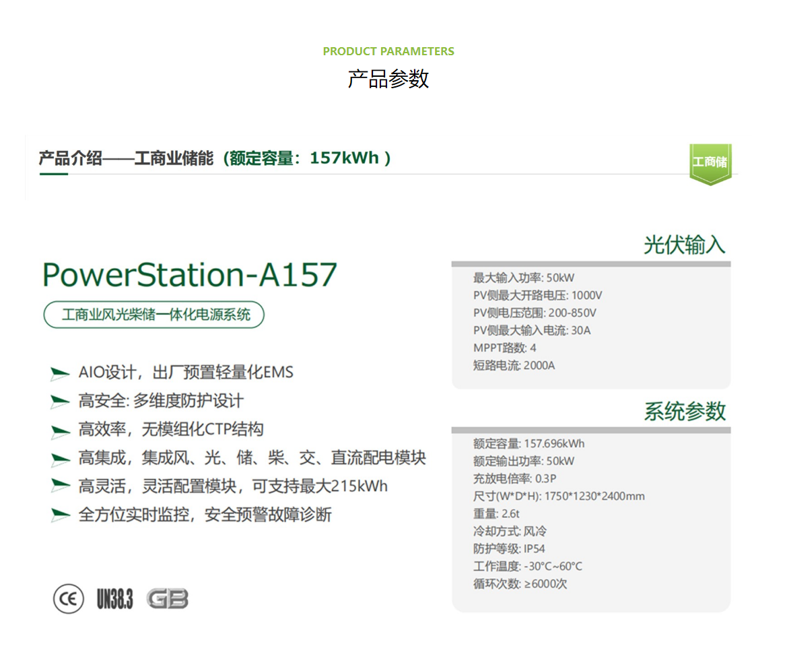The height and width of the screenshot is (671, 785).
Task: Click the arrow bullet beside 高效率
Action: (60, 431)
